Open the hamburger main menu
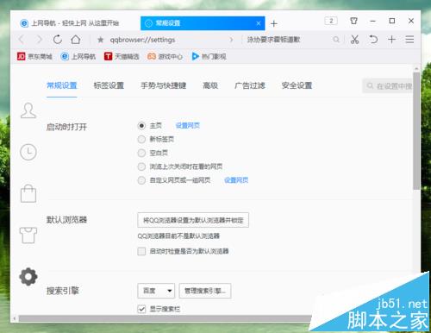The width and height of the screenshot is (431, 333). coord(409,39)
